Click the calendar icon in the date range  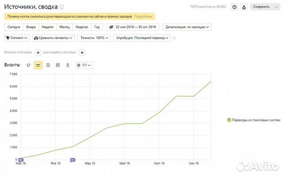[111, 27]
